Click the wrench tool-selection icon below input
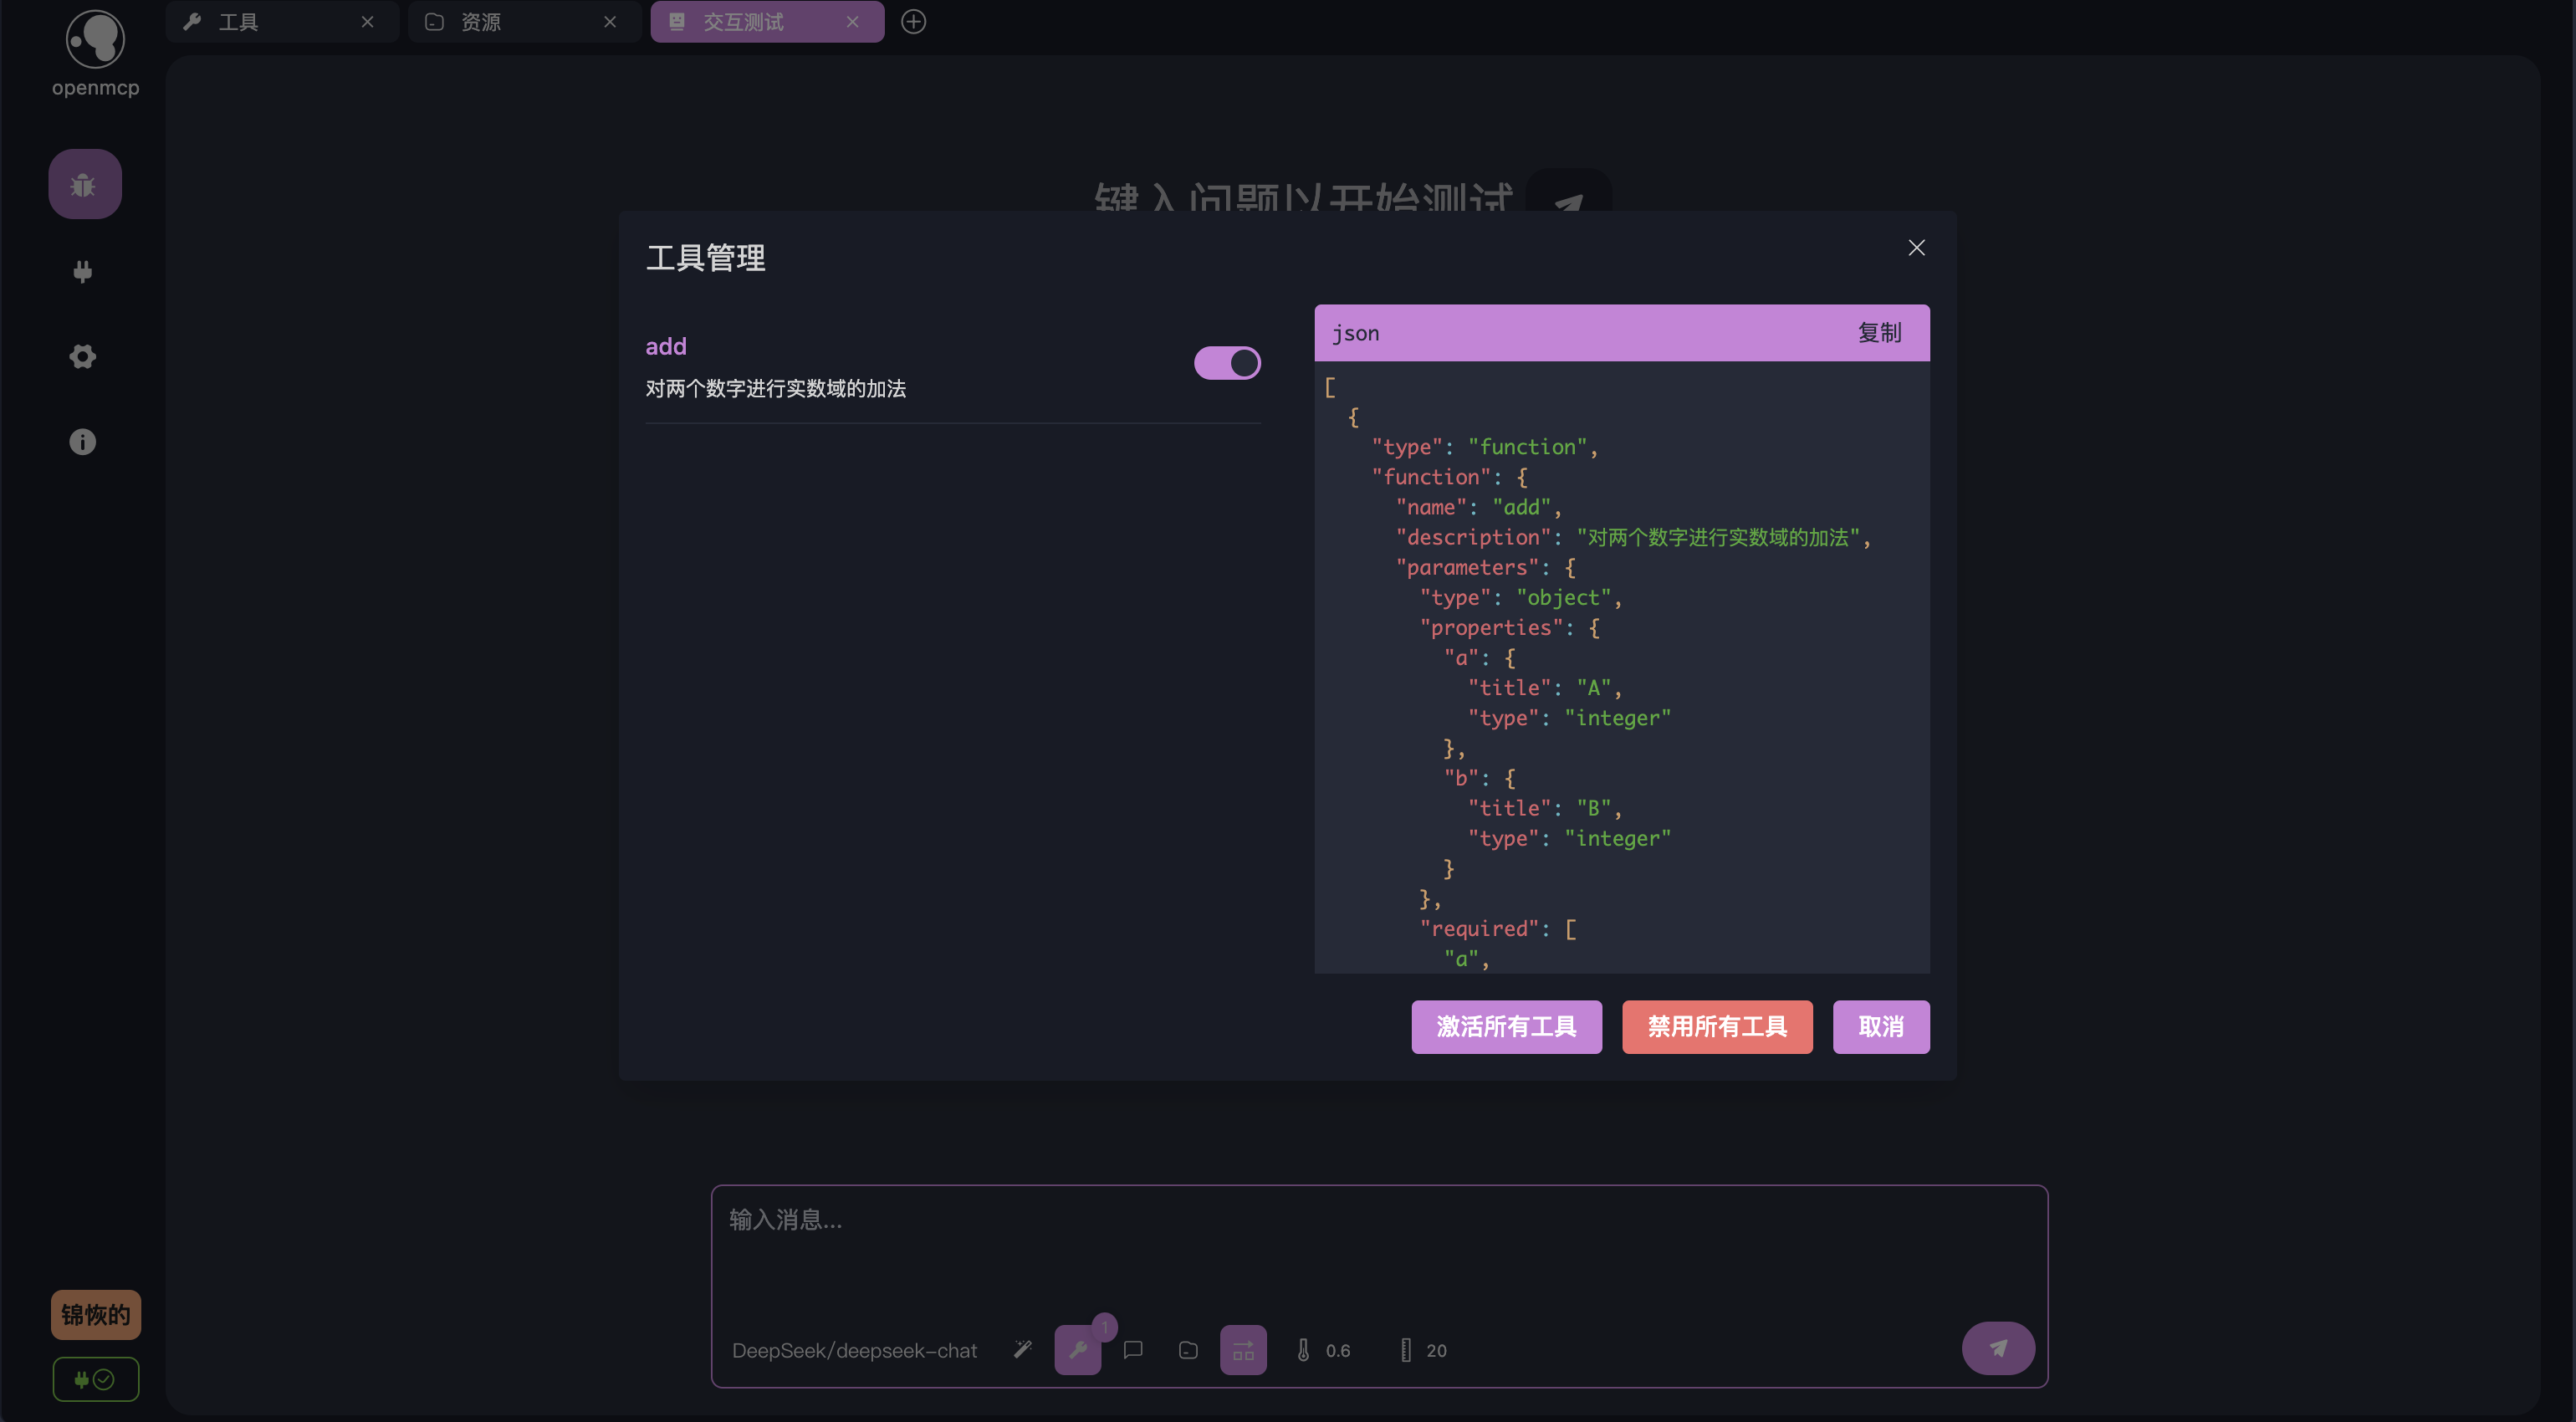The image size is (2576, 1422). click(1077, 1350)
